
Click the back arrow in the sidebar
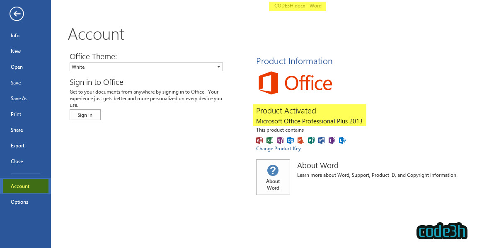click(17, 14)
